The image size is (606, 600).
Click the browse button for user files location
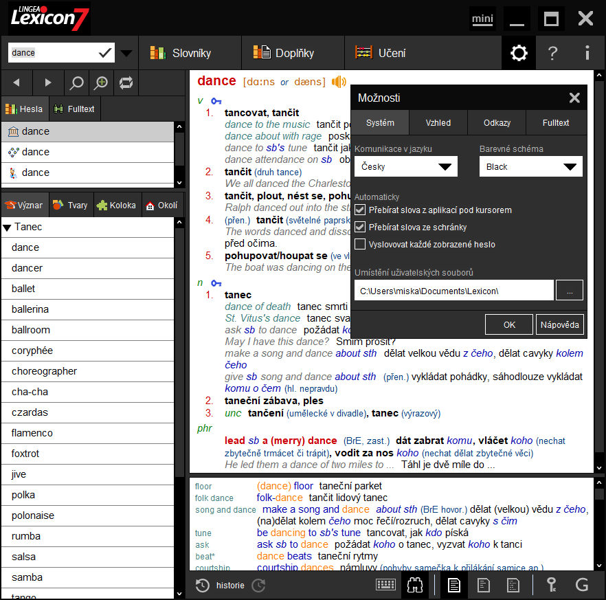570,290
